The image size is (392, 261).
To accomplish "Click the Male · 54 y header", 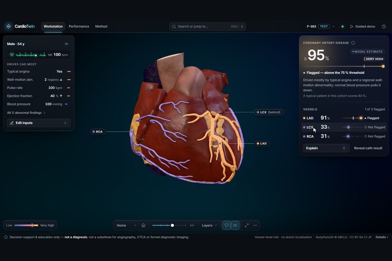I will (16, 44).
